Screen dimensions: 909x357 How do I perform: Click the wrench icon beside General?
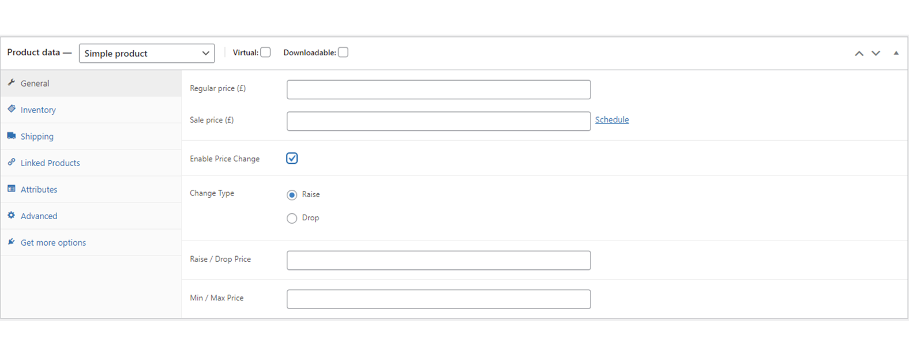pos(12,83)
